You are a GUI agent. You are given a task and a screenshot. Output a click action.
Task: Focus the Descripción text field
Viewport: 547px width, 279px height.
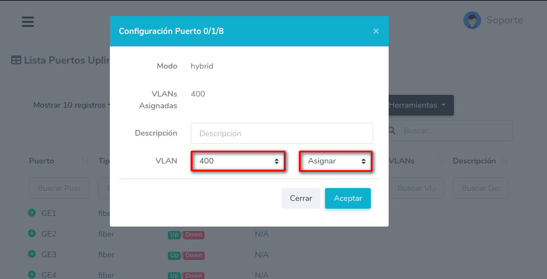[281, 133]
